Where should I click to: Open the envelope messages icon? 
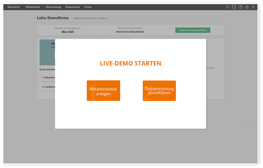pyautogui.click(x=234, y=7)
